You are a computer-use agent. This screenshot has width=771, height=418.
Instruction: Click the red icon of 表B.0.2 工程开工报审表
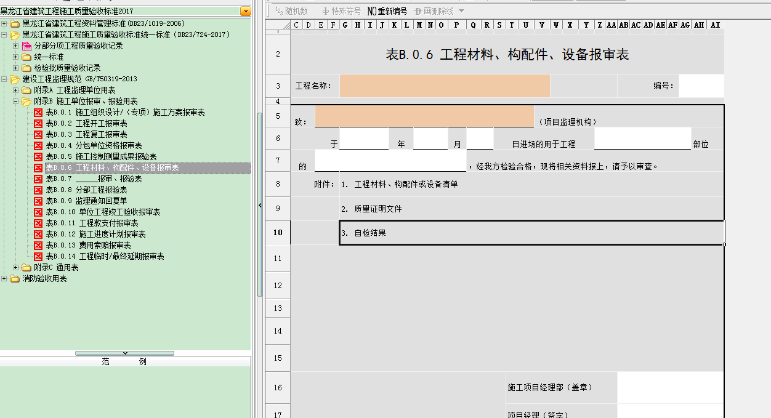coord(38,124)
